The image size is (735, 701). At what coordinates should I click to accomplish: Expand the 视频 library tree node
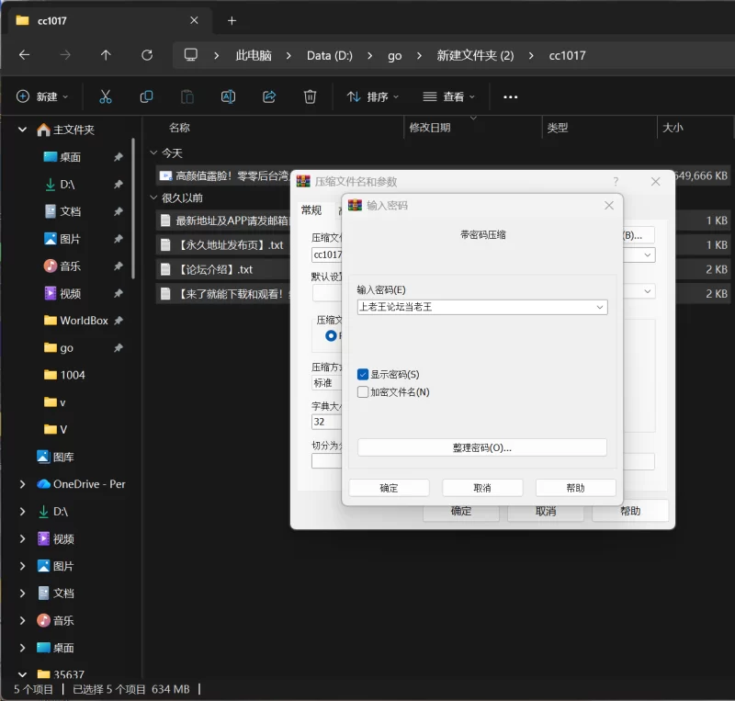pyautogui.click(x=22, y=538)
